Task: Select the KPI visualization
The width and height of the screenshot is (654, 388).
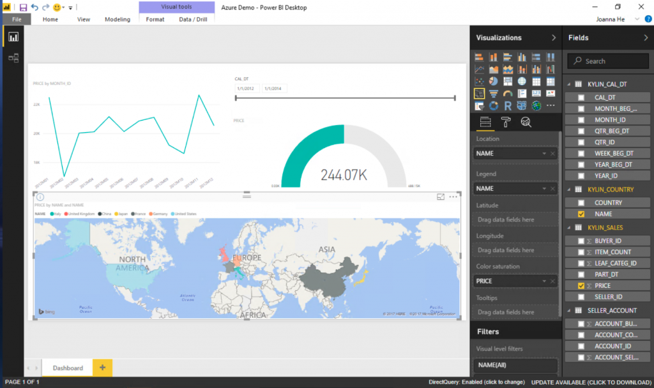Action: [551, 94]
